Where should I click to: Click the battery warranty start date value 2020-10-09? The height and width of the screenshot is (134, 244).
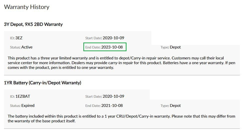[x=114, y=96]
